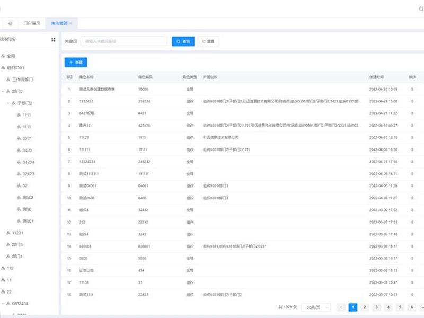This screenshot has width=424, height=318.
Task: Select tree node 3231
Action: coord(27,138)
